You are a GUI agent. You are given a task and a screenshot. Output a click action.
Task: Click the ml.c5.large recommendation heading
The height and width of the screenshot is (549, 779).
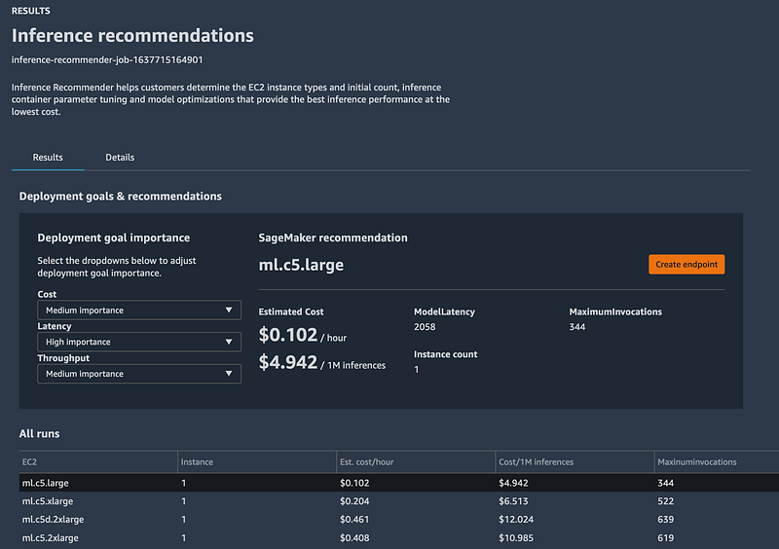click(x=301, y=265)
